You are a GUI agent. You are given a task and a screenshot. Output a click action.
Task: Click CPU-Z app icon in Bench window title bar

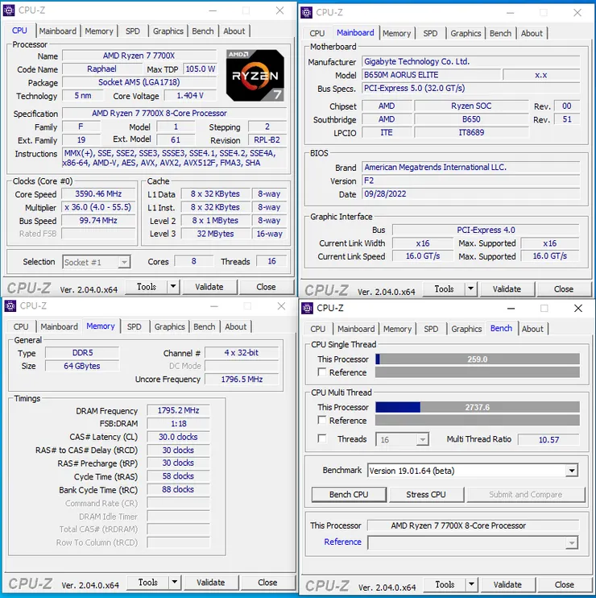click(x=307, y=308)
